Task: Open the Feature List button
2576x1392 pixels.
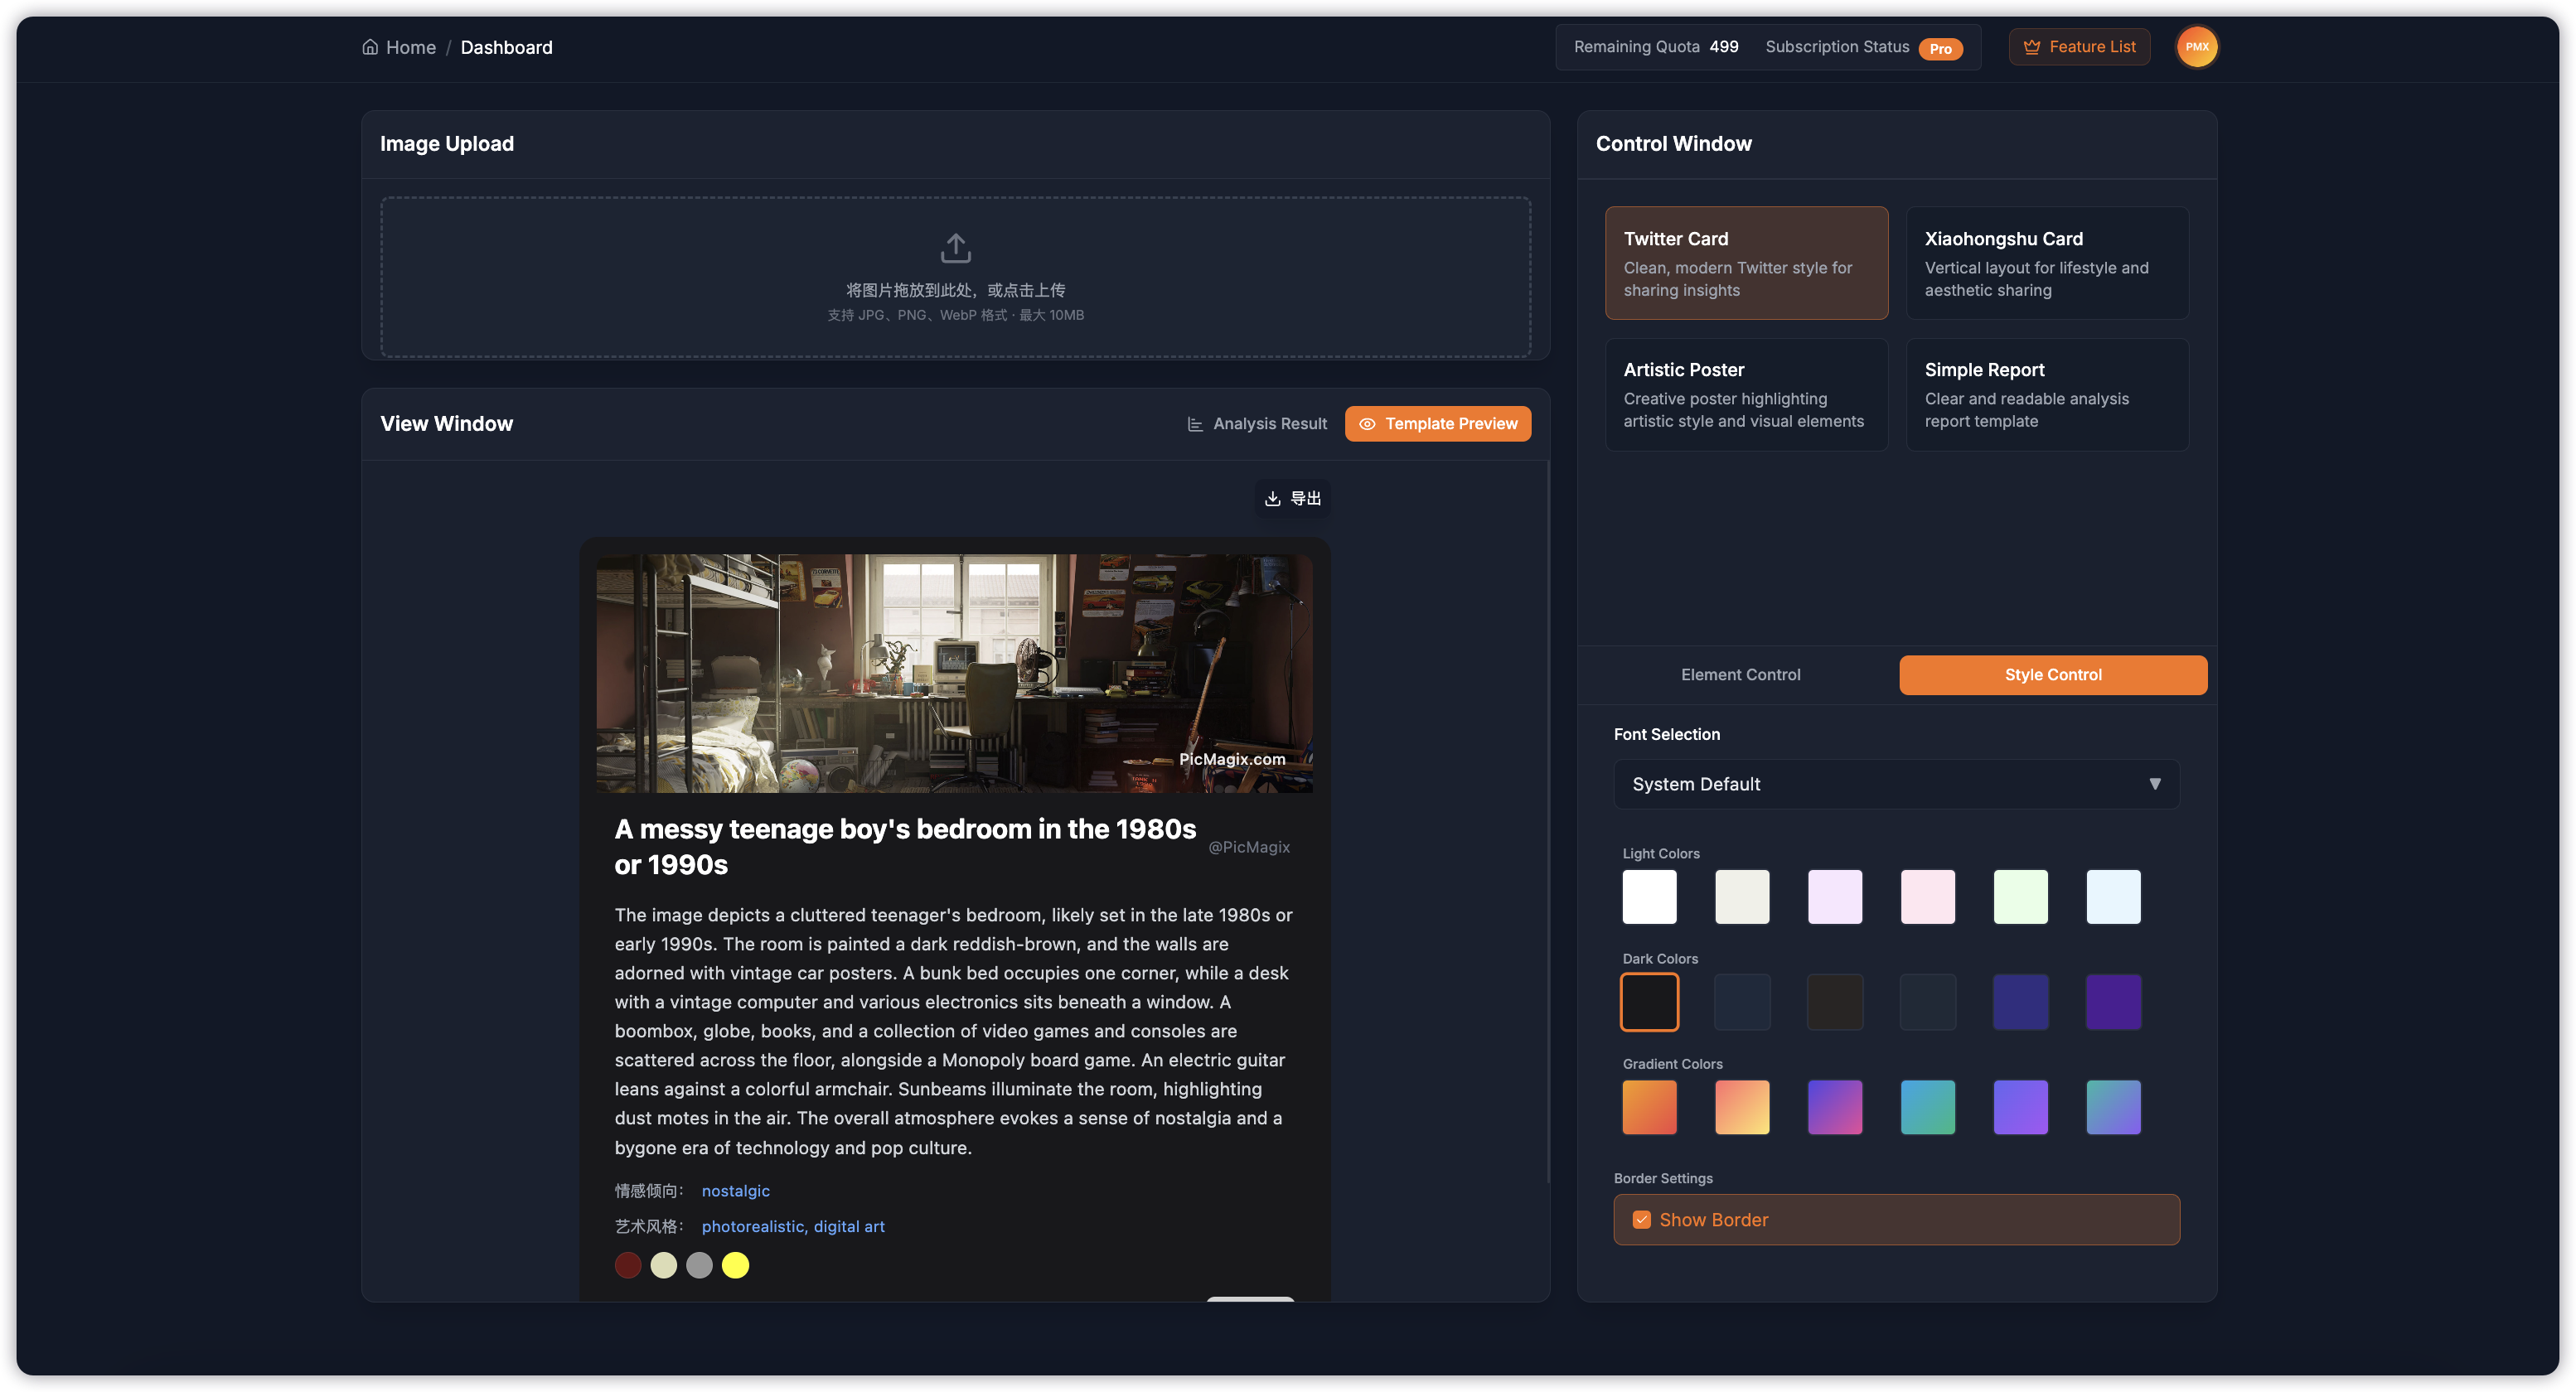Action: pos(2079,47)
